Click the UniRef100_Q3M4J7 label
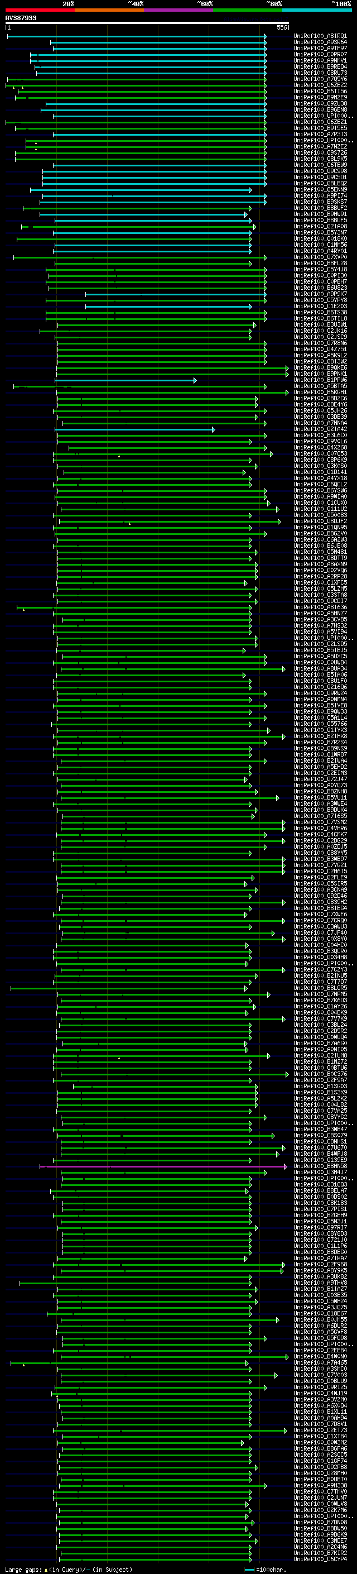Viewport: 357px width, 1574px height. 320,1172
